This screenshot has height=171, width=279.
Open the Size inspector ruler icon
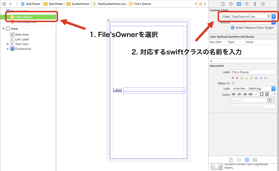pos(255,4)
